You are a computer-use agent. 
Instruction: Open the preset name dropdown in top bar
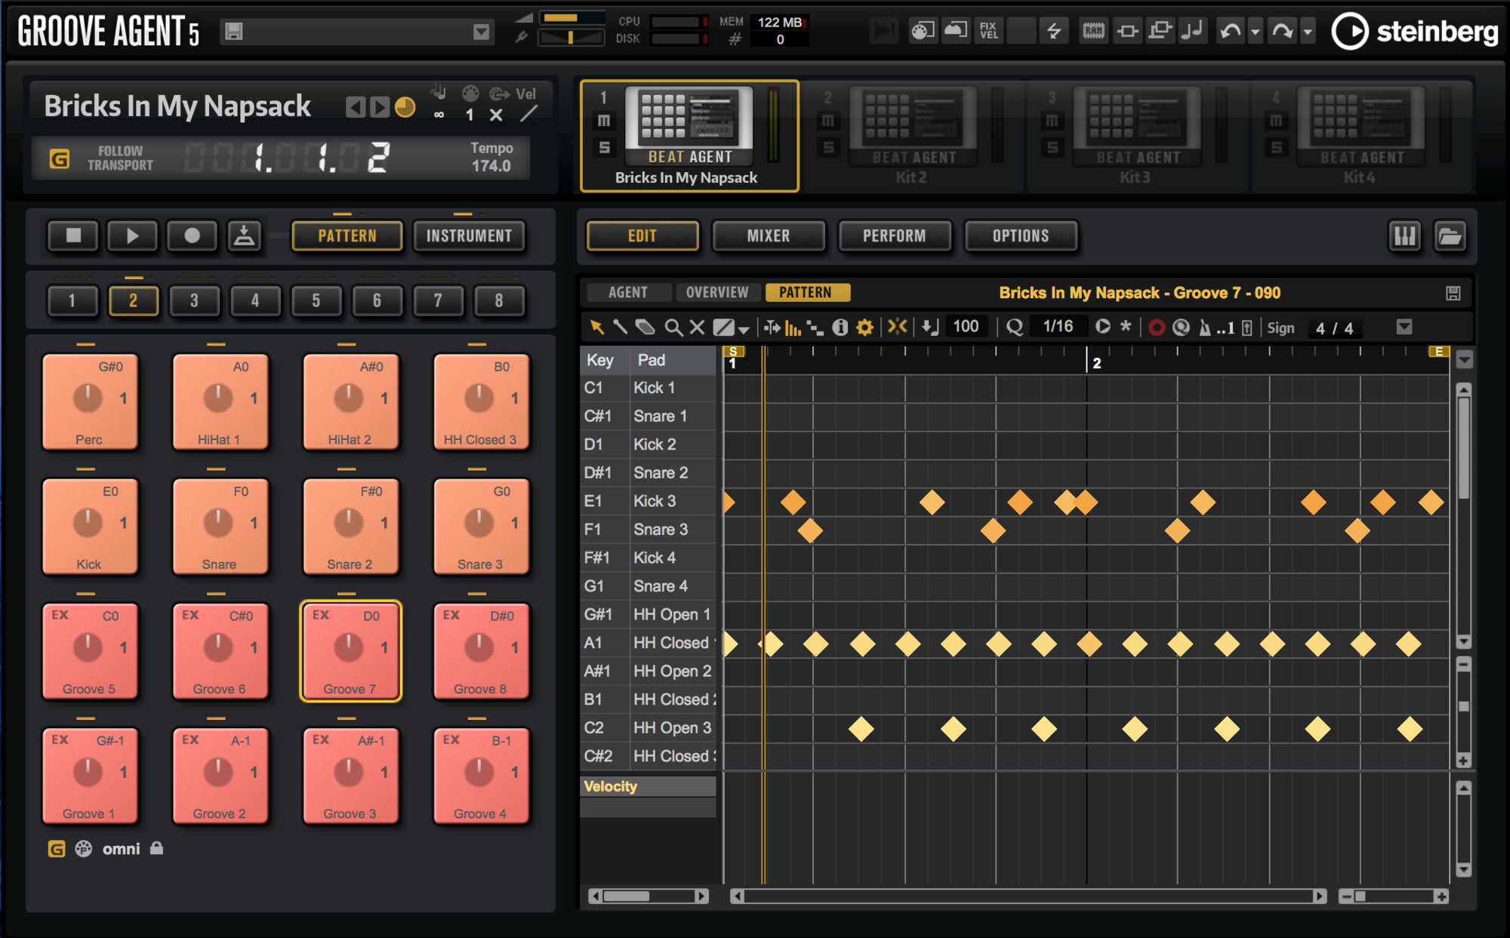[481, 32]
